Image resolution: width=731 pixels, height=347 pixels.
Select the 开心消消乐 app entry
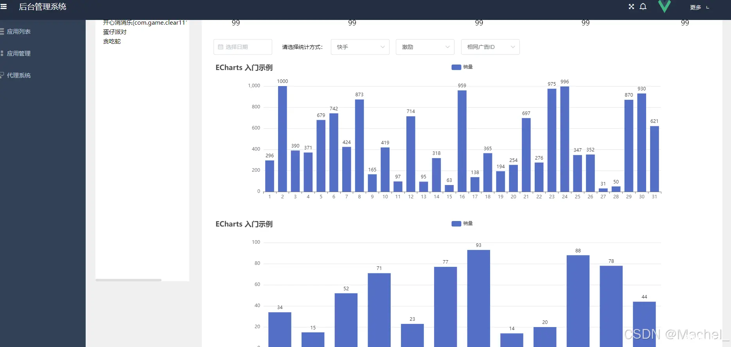click(x=145, y=23)
